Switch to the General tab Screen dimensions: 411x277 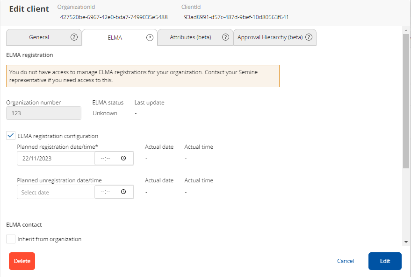point(39,37)
